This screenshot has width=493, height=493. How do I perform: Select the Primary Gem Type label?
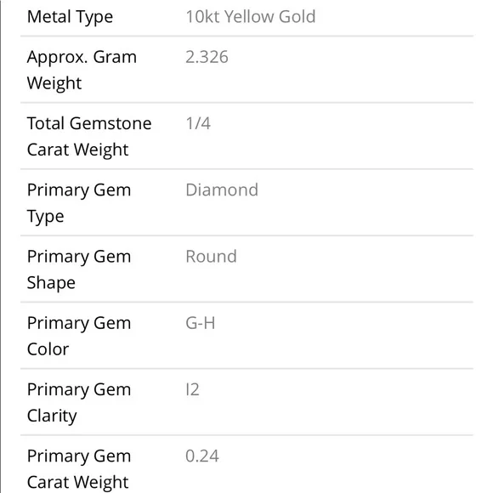pos(79,203)
